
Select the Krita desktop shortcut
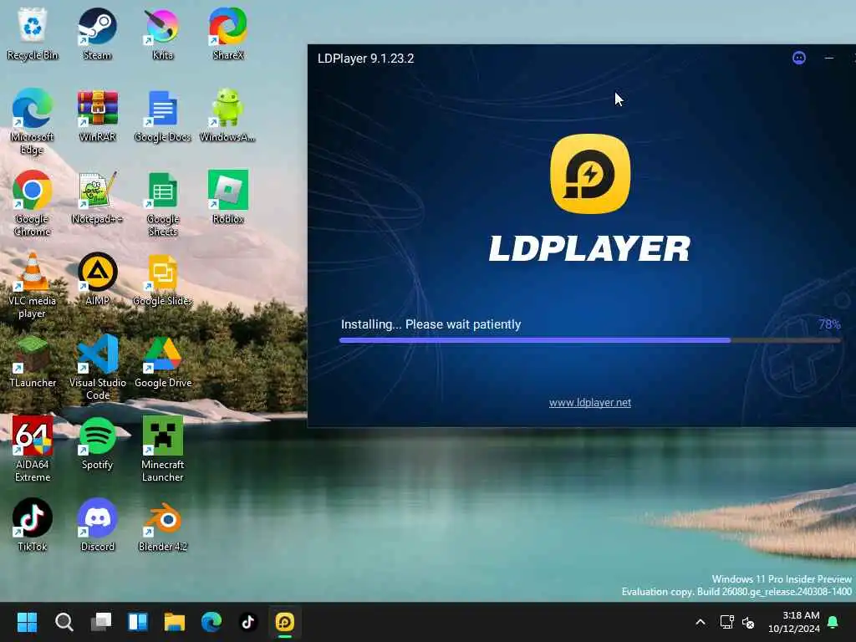click(162, 33)
